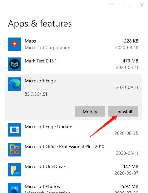This screenshot has height=193, width=148.
Task: Select Microsoft Photos entry name
Action: (42, 186)
